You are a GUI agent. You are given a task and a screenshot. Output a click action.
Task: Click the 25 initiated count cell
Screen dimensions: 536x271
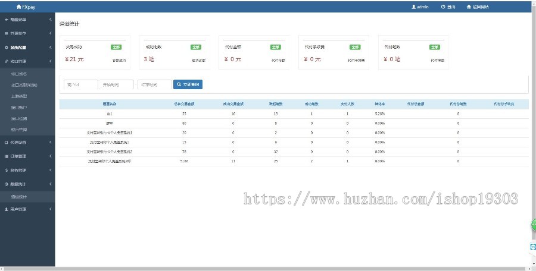tap(276, 161)
